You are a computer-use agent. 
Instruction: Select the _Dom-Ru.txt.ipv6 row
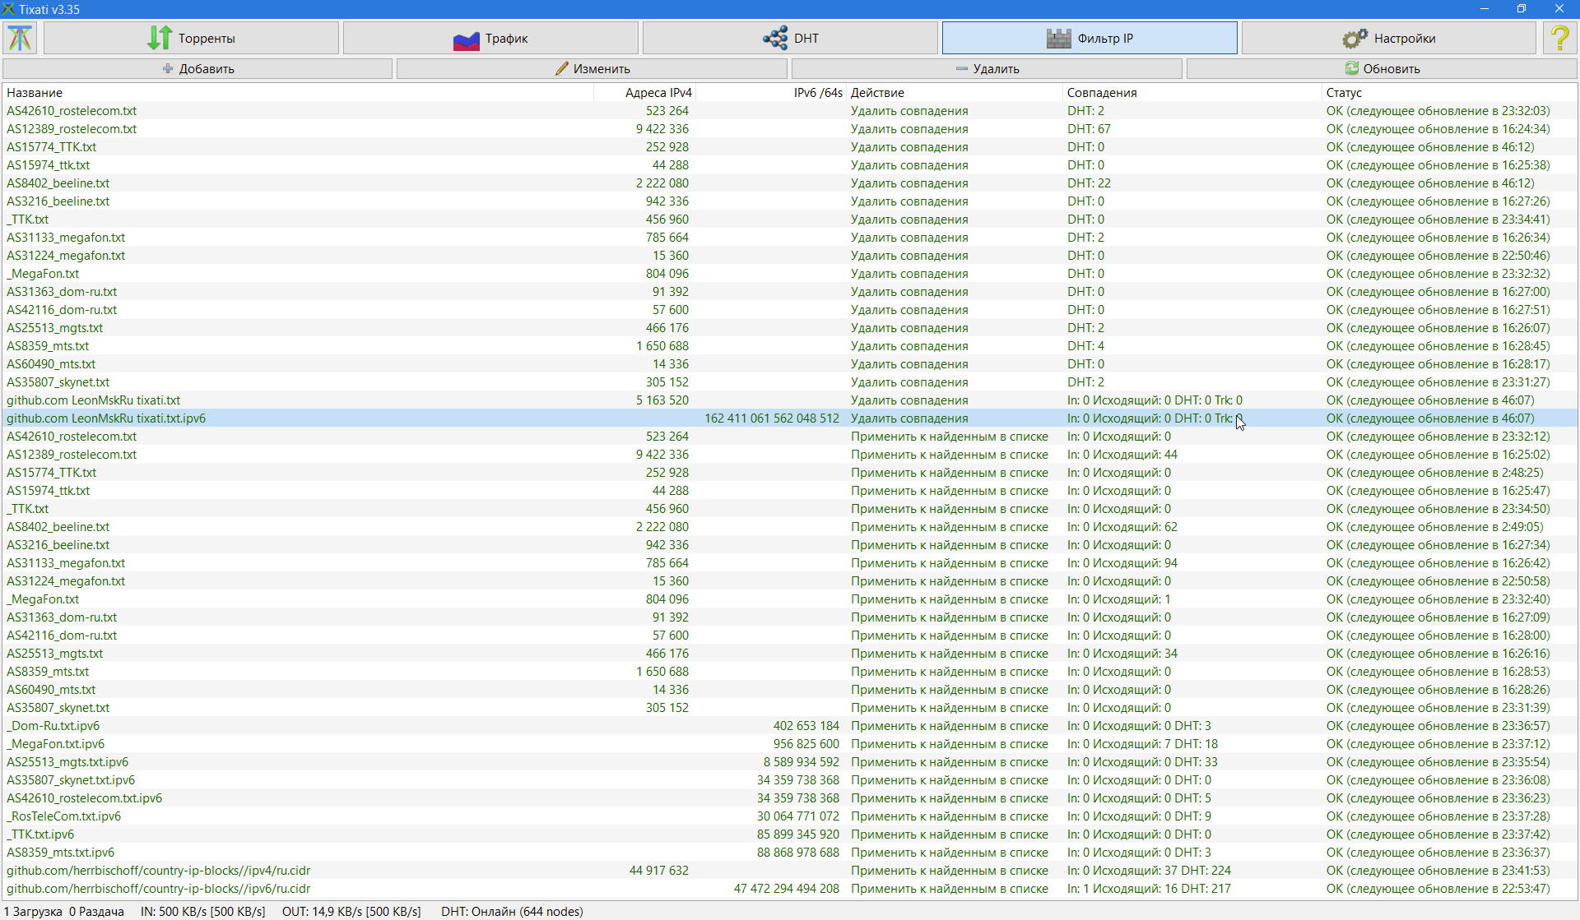[790, 726]
